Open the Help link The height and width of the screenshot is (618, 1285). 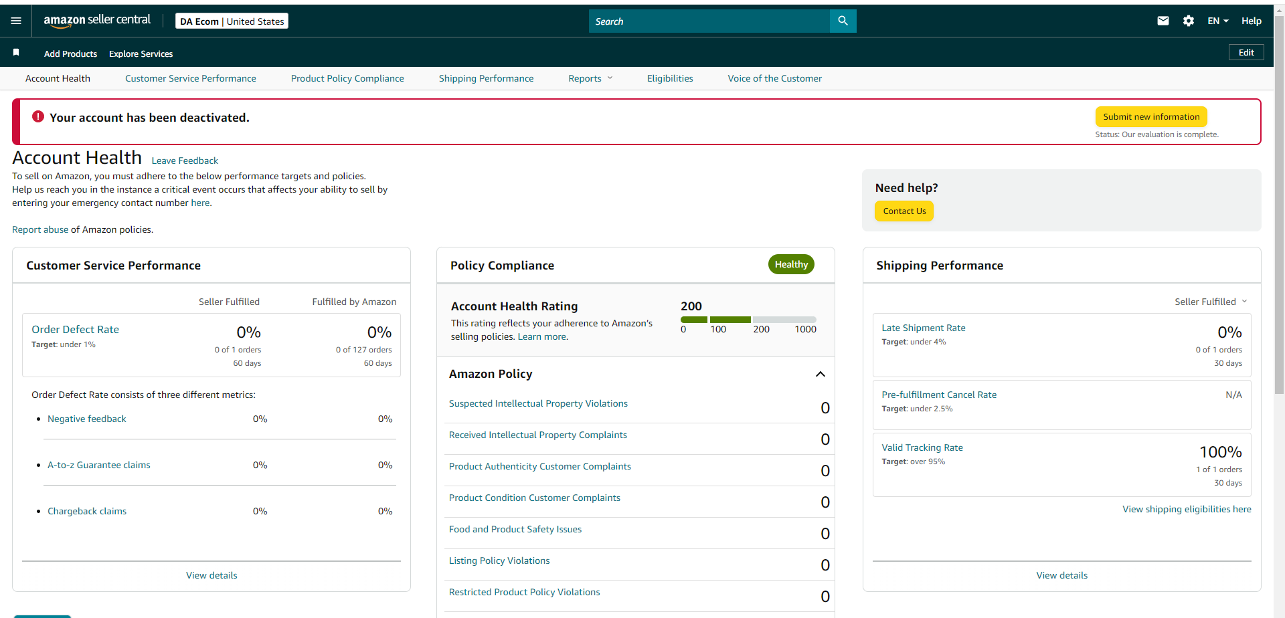(1252, 21)
